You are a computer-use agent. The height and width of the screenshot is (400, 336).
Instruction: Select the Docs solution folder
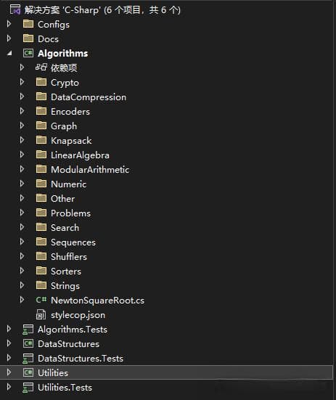click(48, 39)
